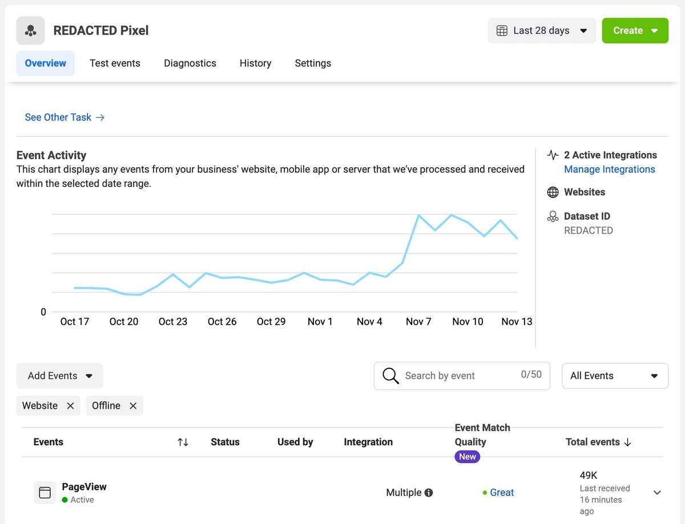Click the Websites label
Screen dimensions: 685x524
pyautogui.click(x=585, y=192)
